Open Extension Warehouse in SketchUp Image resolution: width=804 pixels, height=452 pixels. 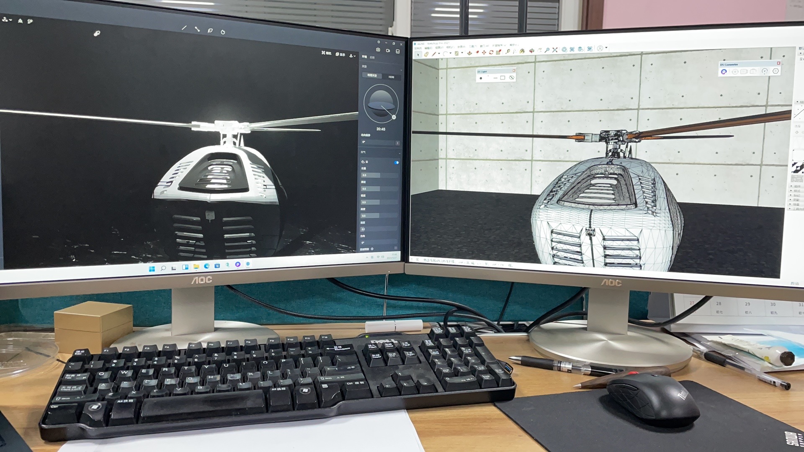tap(572, 49)
